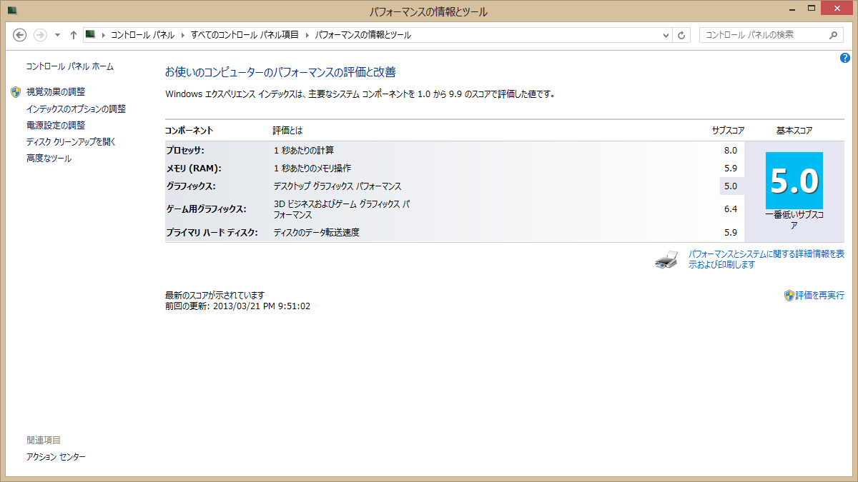Click the デスクトップ グラフィックス パフォーマンス description
The height and width of the screenshot is (482, 858).
pyautogui.click(x=337, y=186)
